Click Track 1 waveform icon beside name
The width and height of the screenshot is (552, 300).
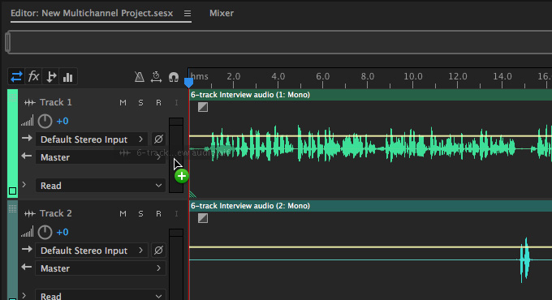[x=29, y=103]
